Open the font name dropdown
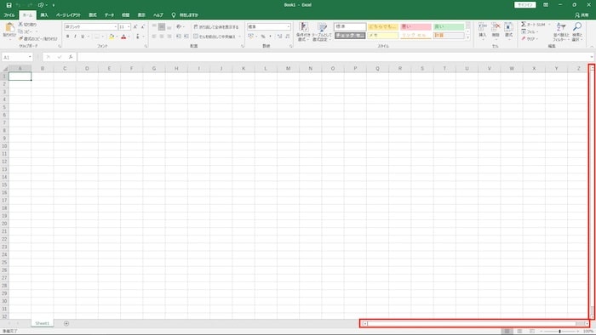This screenshot has height=335, width=596. [x=115, y=27]
